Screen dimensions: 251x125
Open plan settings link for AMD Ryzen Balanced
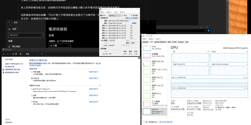94,89
